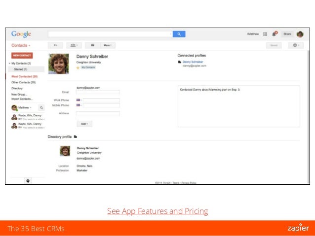315x236 pixels.
Task: Click the Danny Schreiber contact name heading
Action: (92, 57)
